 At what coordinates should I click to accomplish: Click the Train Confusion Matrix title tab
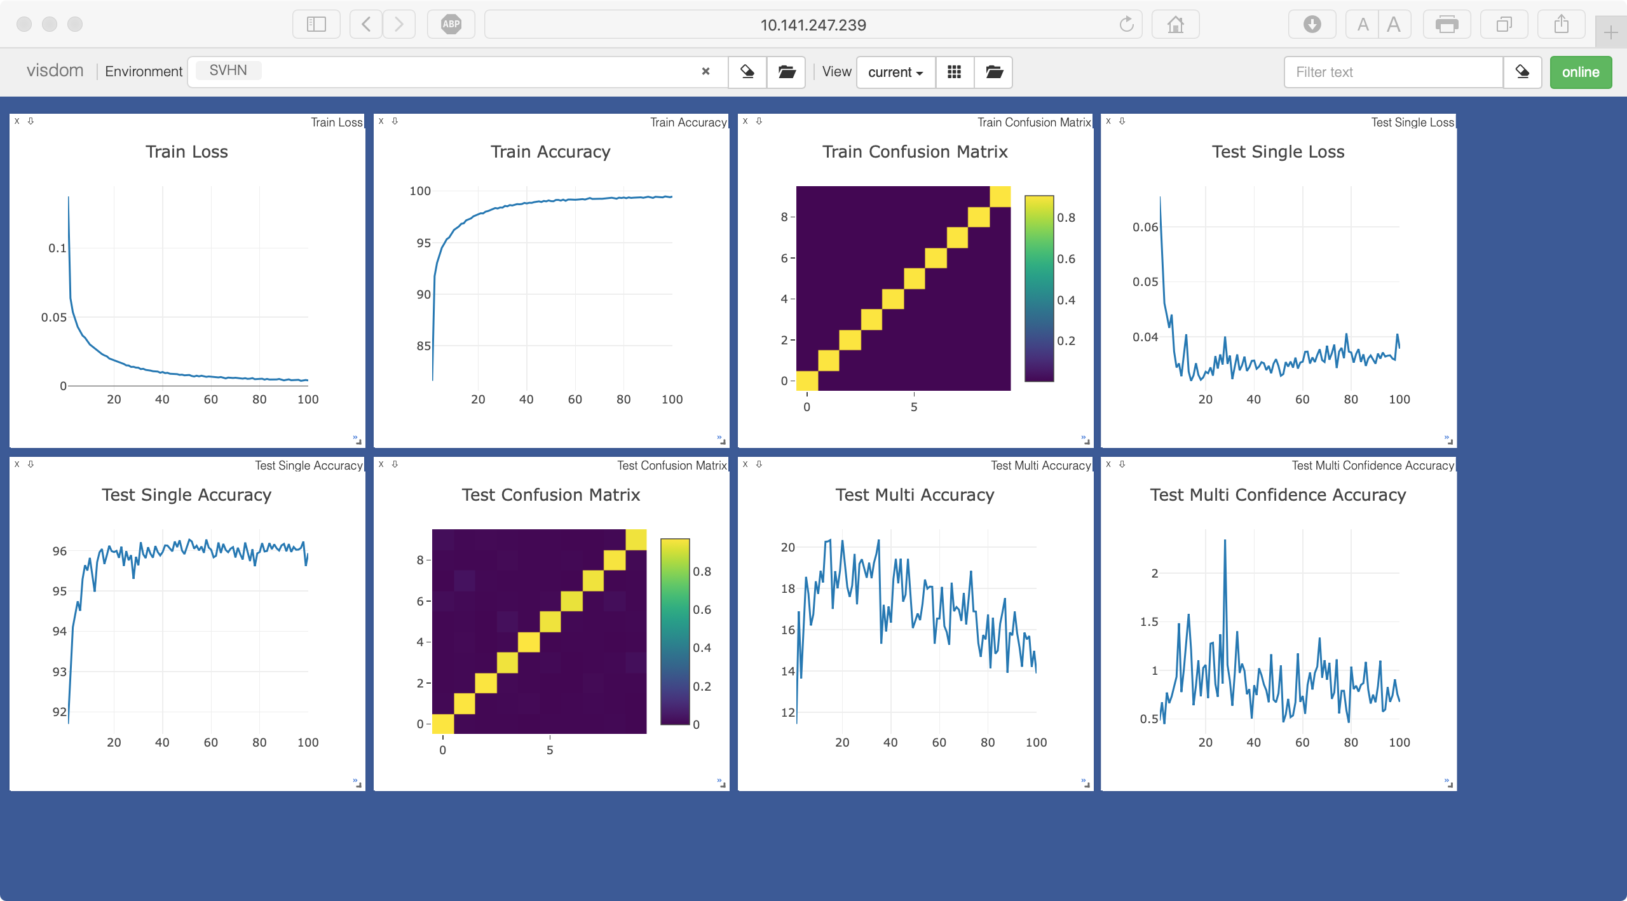1033,122
